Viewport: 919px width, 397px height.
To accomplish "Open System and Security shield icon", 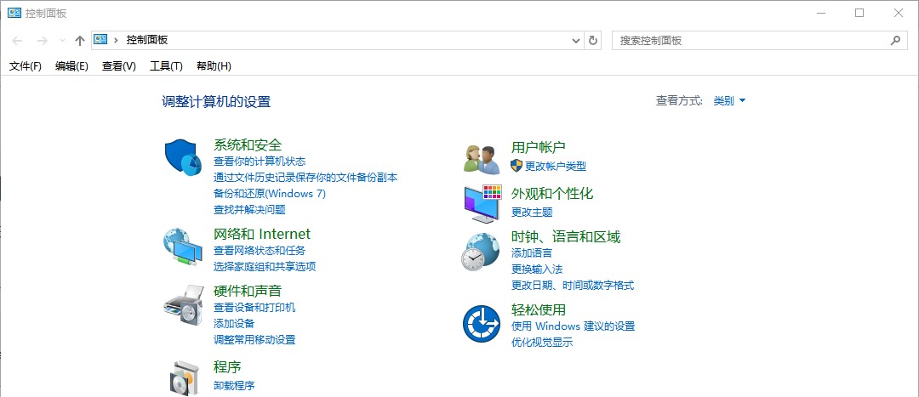I will coord(183,157).
